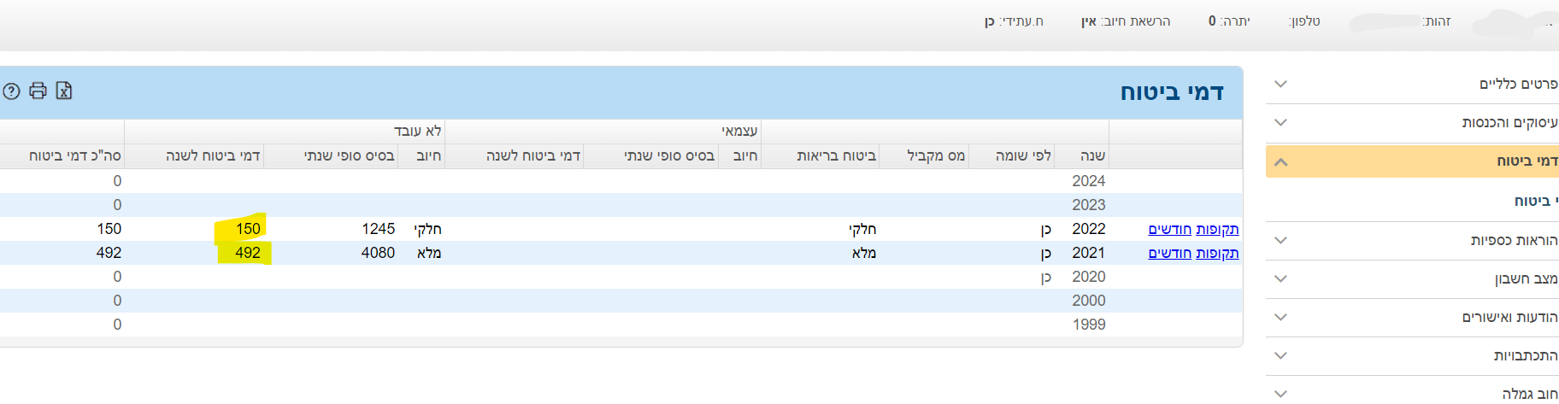This screenshot has width=1559, height=404.
Task: Open the ביטוח sub-item under דמי ביטוח
Action: 1536,201
